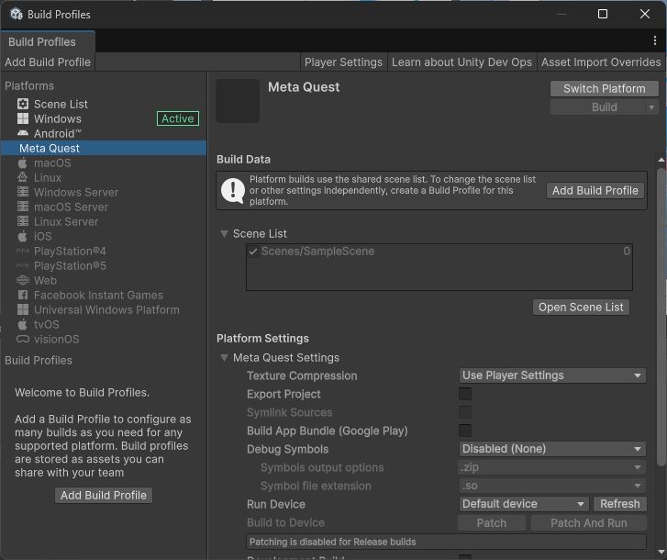Click the Build Data heading
The height and width of the screenshot is (560, 667).
click(243, 159)
